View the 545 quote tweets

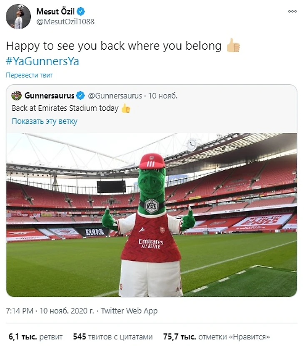(x=112, y=336)
